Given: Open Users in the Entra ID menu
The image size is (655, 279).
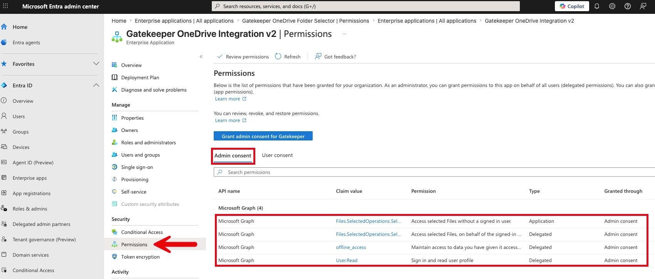Looking at the screenshot, I should (x=18, y=116).
